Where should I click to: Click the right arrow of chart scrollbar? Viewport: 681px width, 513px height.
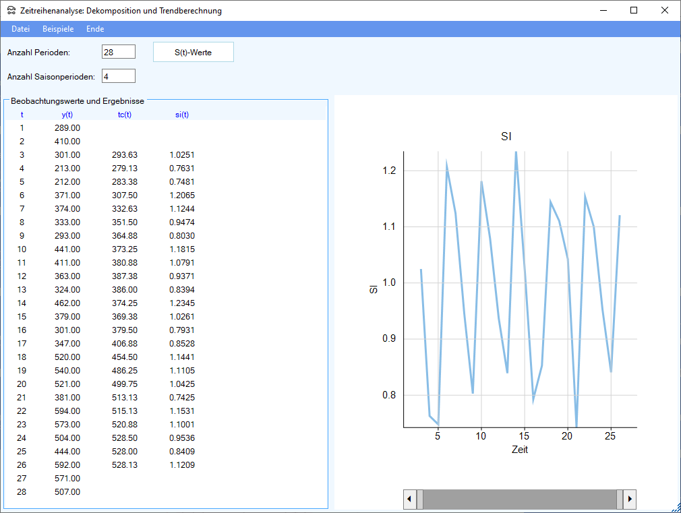pyautogui.click(x=630, y=500)
